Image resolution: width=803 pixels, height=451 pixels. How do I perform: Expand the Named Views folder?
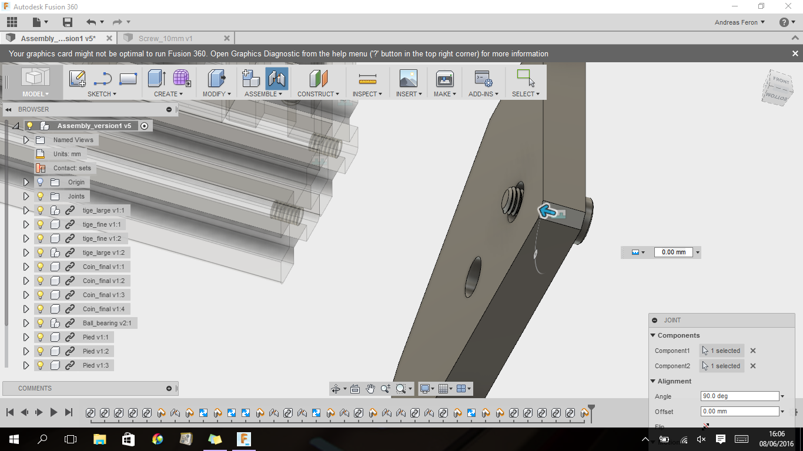(x=26, y=140)
